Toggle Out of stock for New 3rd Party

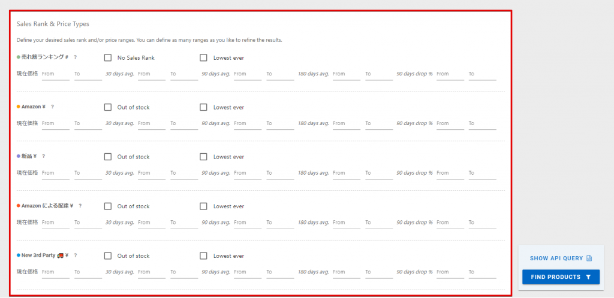click(x=108, y=256)
